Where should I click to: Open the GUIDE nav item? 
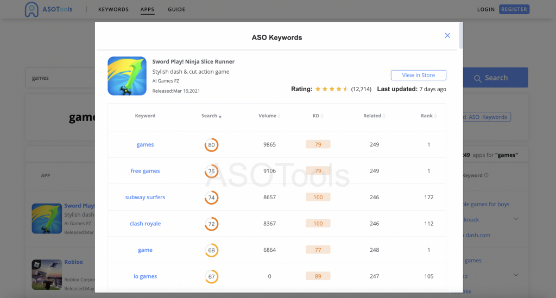point(176,10)
